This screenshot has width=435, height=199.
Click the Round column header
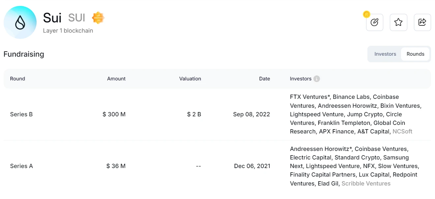pos(17,79)
